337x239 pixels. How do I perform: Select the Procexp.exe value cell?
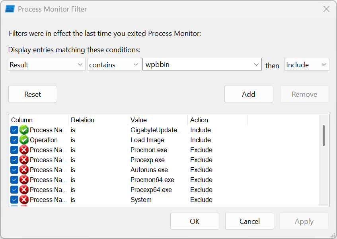(x=148, y=160)
